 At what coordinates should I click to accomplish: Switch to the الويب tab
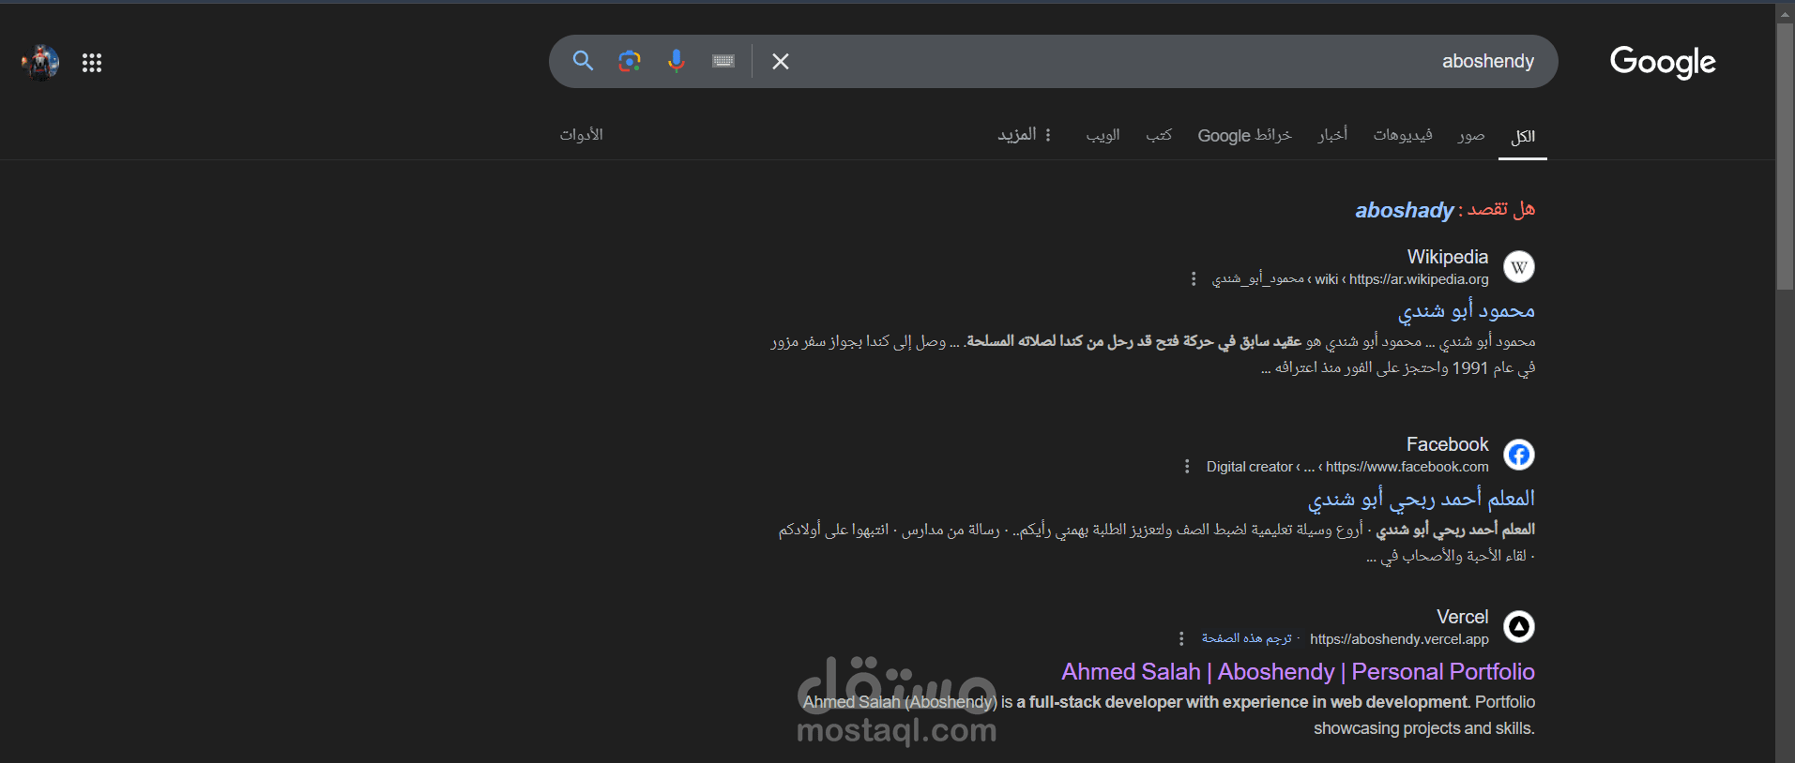[1103, 135]
